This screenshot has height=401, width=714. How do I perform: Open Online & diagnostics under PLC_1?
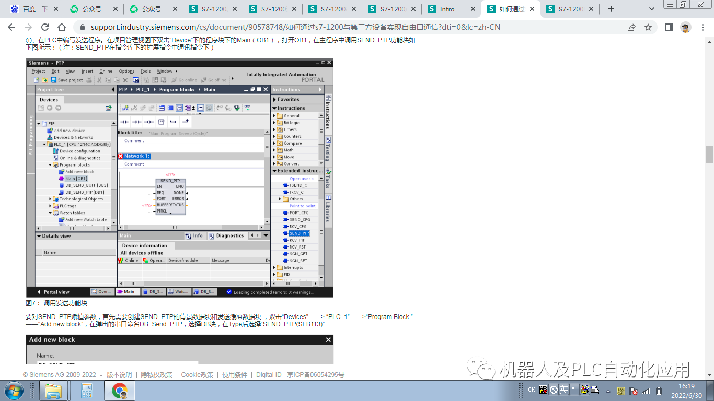point(76,158)
